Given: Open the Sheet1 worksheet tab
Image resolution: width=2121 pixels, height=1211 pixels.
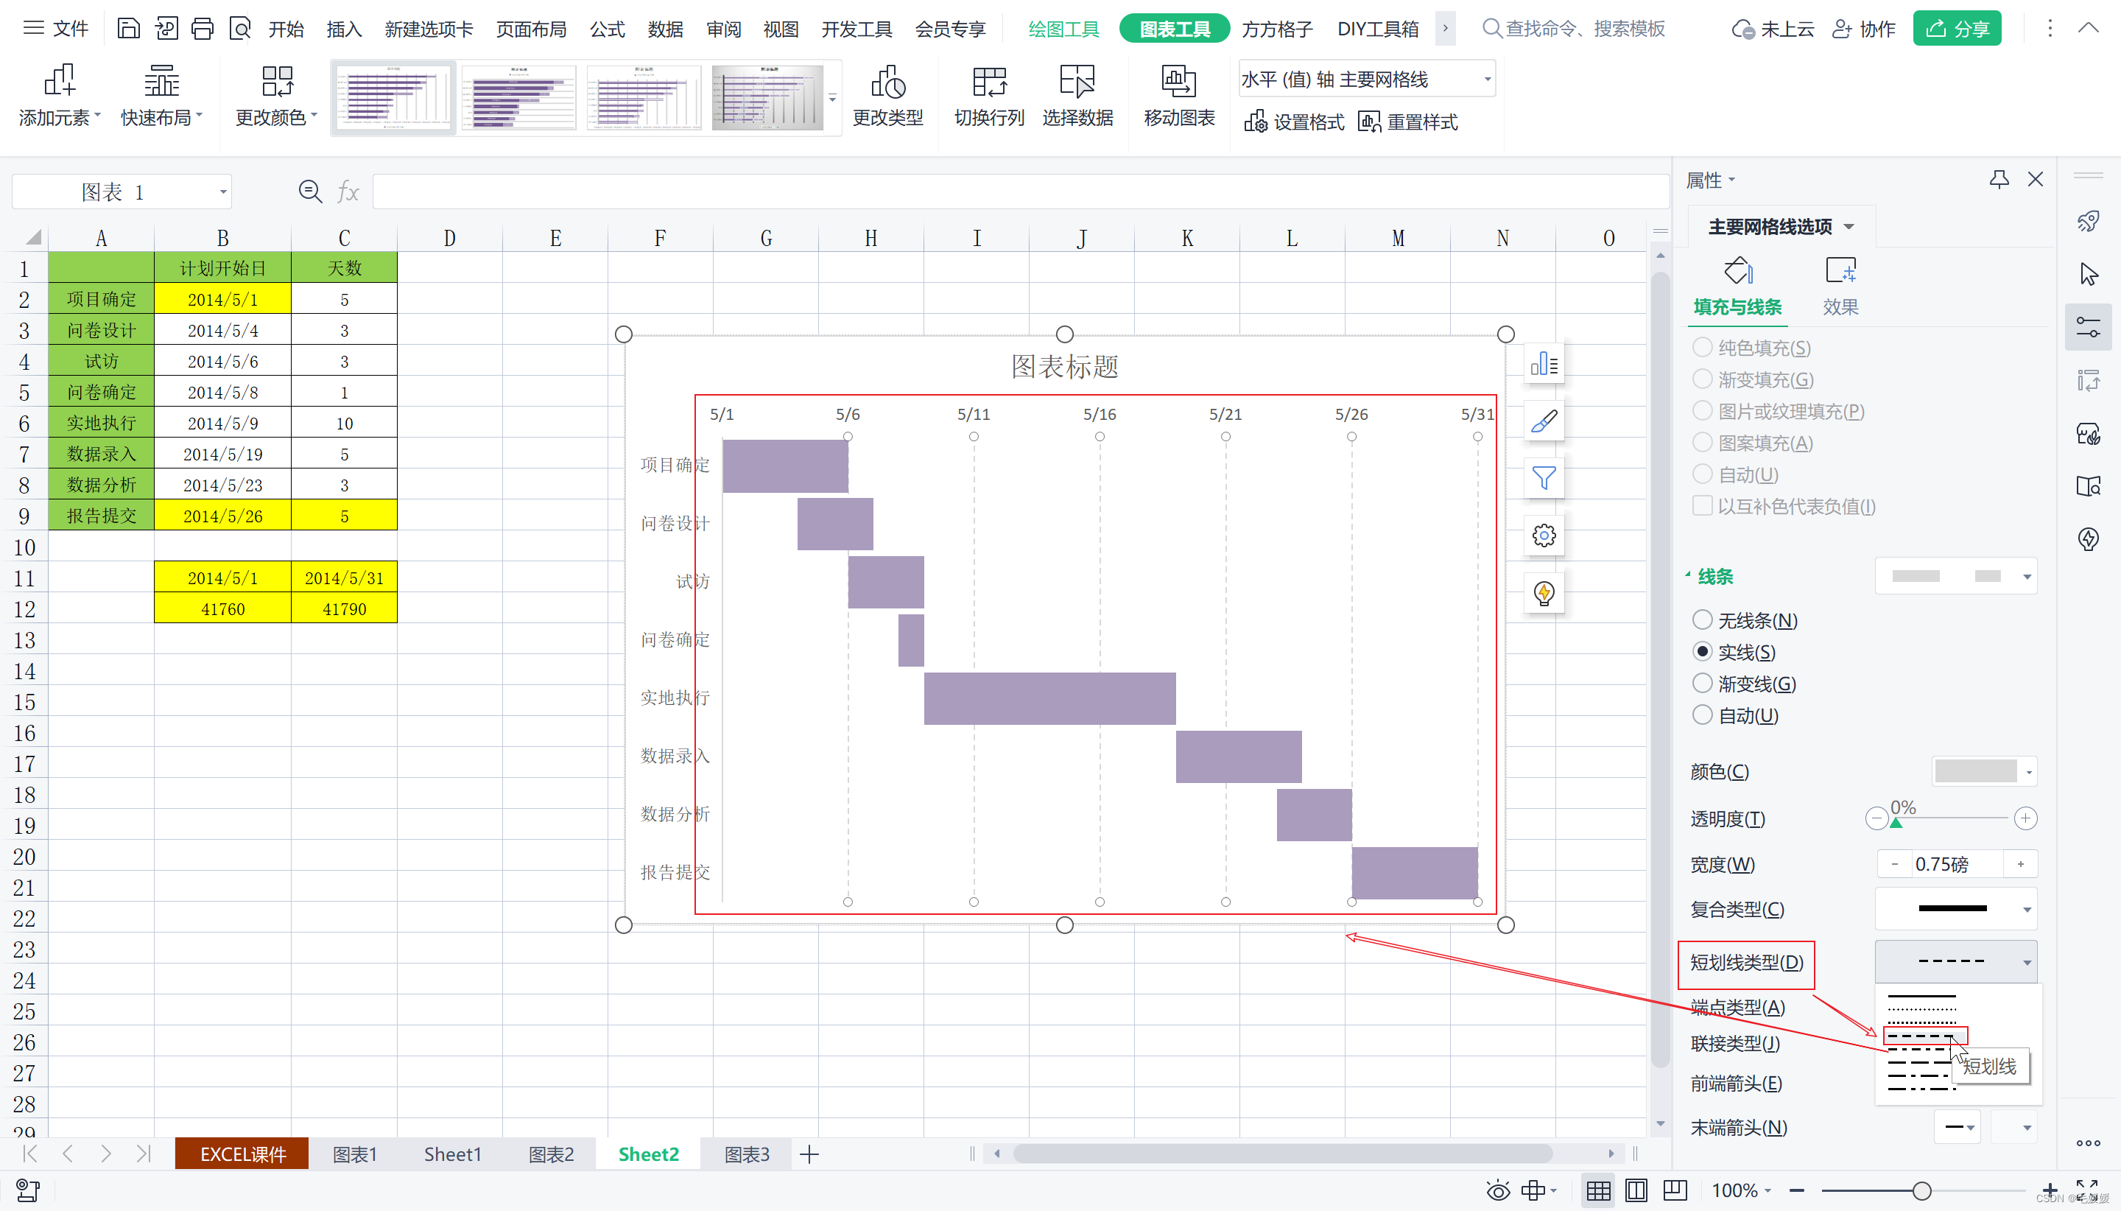Looking at the screenshot, I should (452, 1154).
